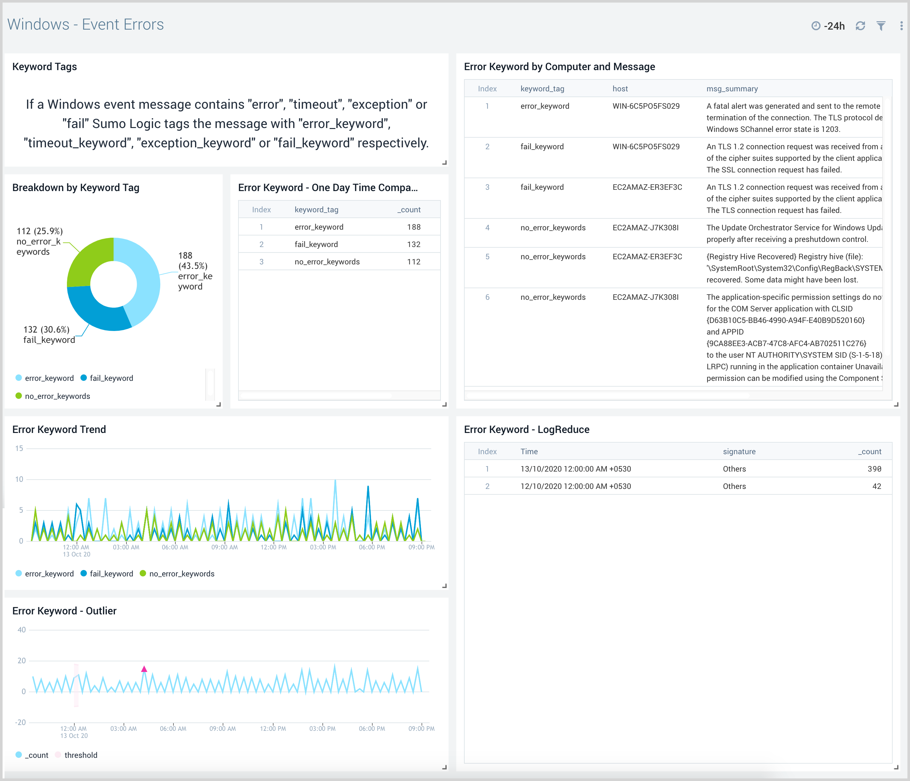Click the Others signature in LogReduce row 1
Image resolution: width=910 pixels, height=781 pixels.
[x=734, y=468]
